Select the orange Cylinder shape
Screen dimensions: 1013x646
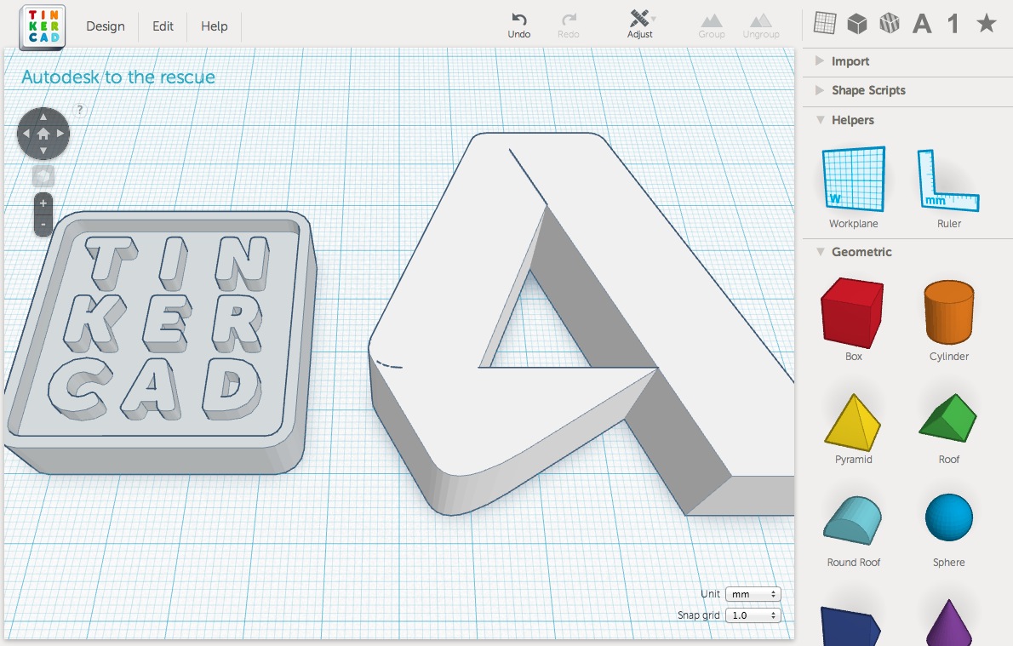coord(947,312)
